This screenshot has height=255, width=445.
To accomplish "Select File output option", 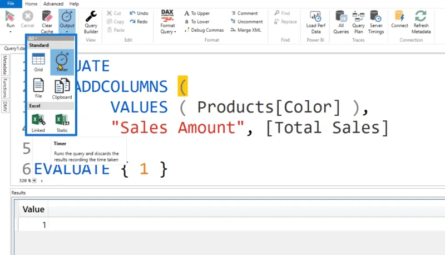I will pos(38,89).
